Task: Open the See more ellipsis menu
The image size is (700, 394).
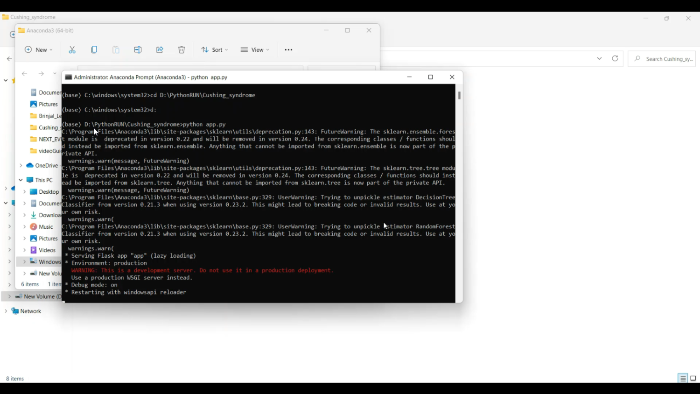Action: coord(288,50)
